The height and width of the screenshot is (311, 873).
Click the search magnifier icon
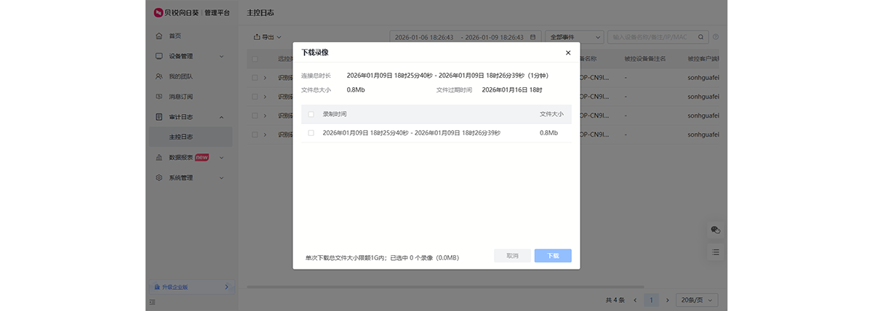point(701,36)
